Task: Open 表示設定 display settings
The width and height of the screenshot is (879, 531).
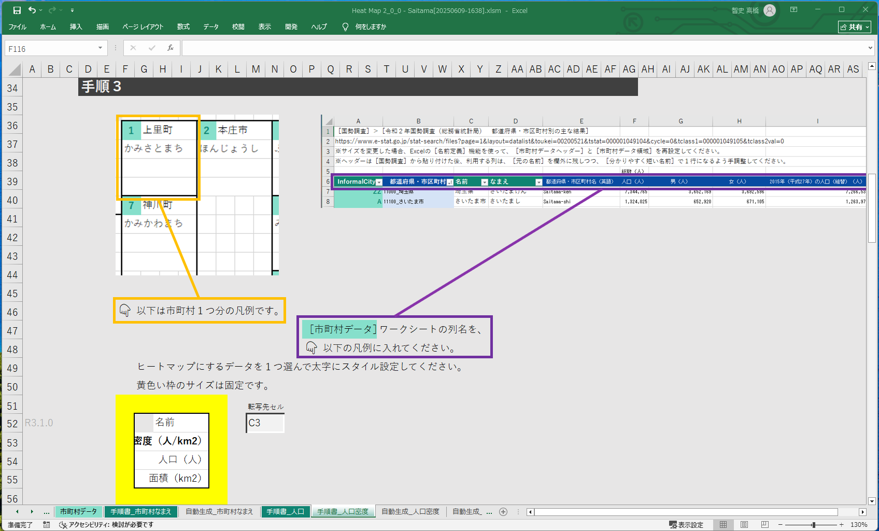Action: [x=686, y=525]
